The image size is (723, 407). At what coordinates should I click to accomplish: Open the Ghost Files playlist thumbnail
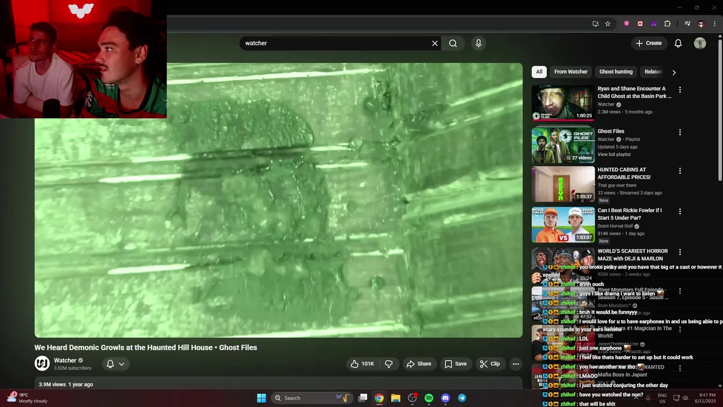click(x=563, y=145)
